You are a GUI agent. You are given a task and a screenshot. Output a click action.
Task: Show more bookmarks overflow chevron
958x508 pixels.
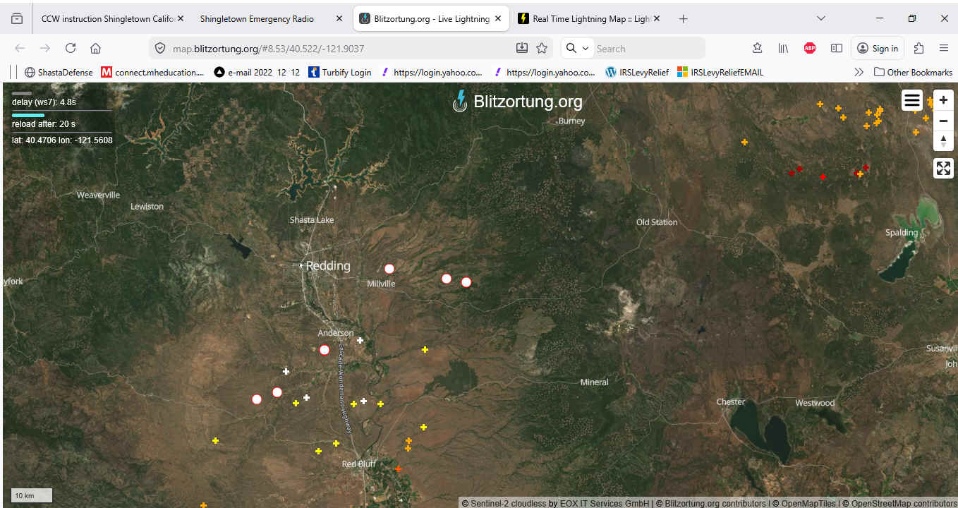pyautogui.click(x=859, y=72)
